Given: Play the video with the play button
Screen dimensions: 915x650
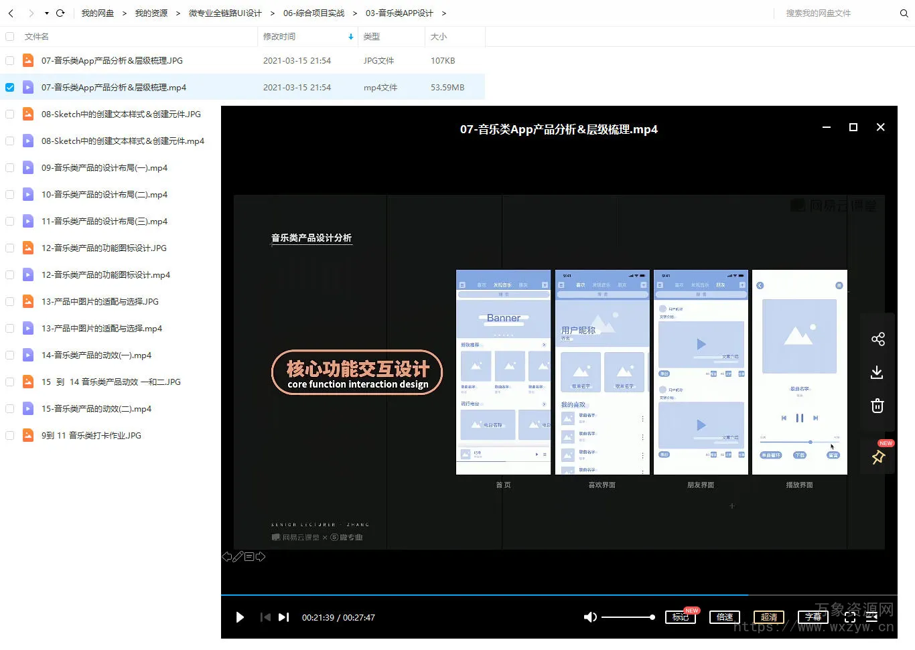Looking at the screenshot, I should click(240, 617).
